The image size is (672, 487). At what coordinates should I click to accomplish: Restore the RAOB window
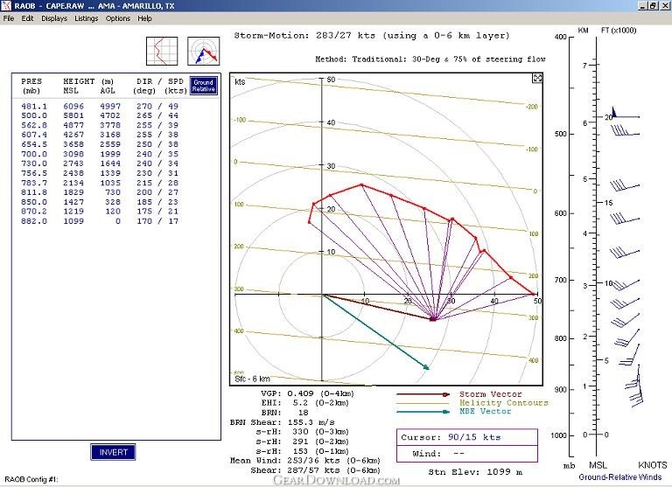tap(653, 5)
